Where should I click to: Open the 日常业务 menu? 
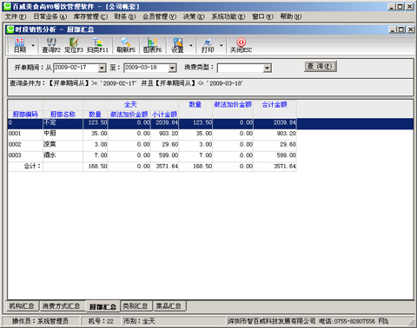click(x=50, y=16)
